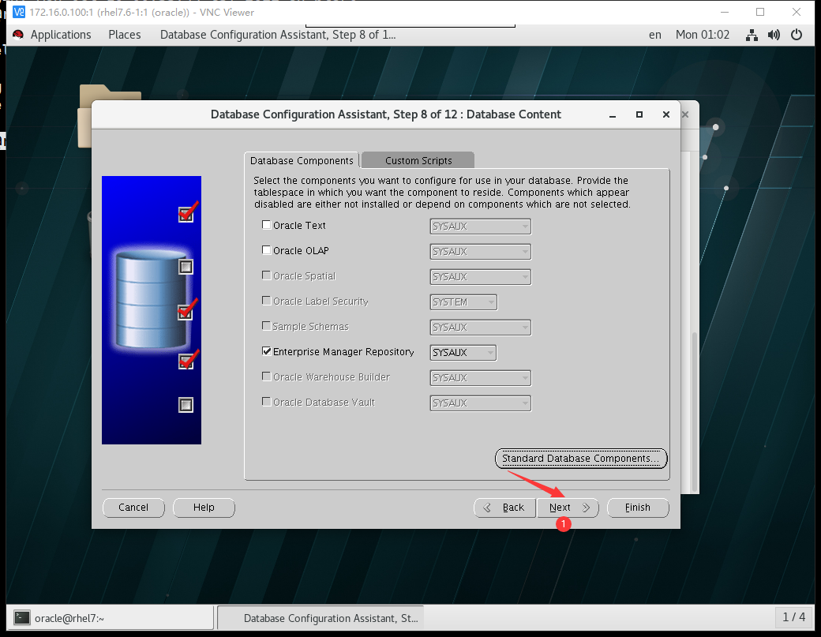Open the Applications menu
Viewport: 821px width, 637px height.
(x=61, y=35)
